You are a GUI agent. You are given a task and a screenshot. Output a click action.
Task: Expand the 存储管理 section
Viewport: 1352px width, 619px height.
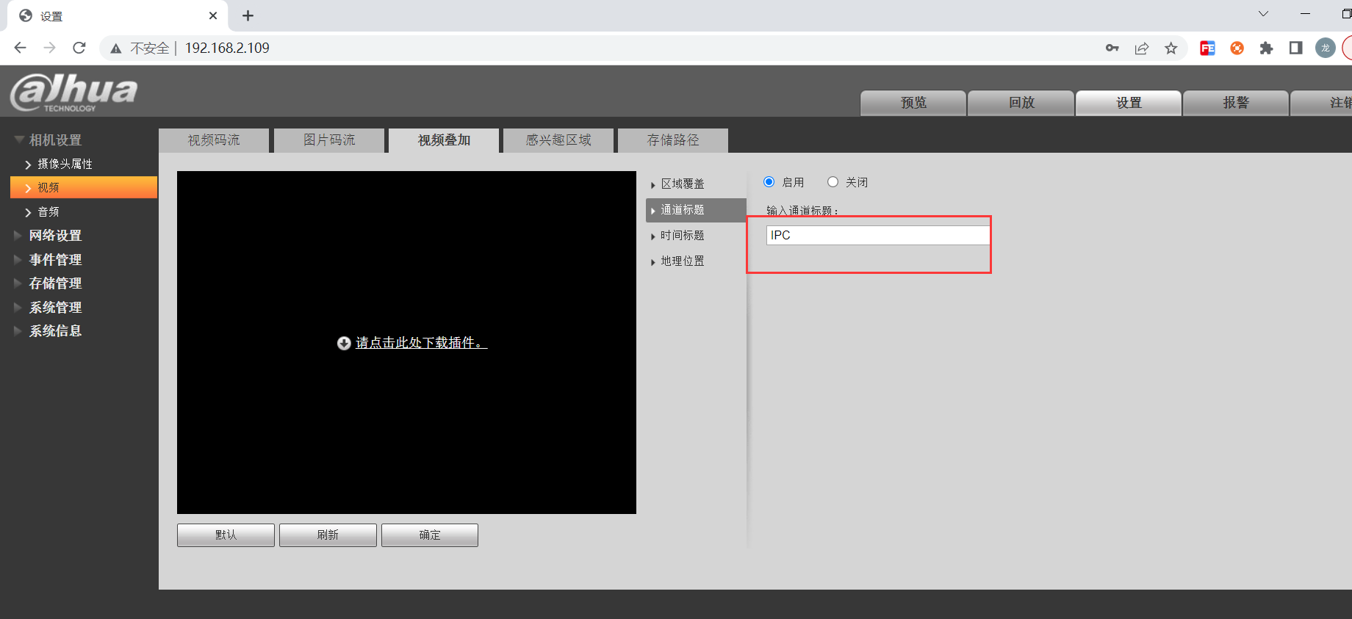coord(54,283)
